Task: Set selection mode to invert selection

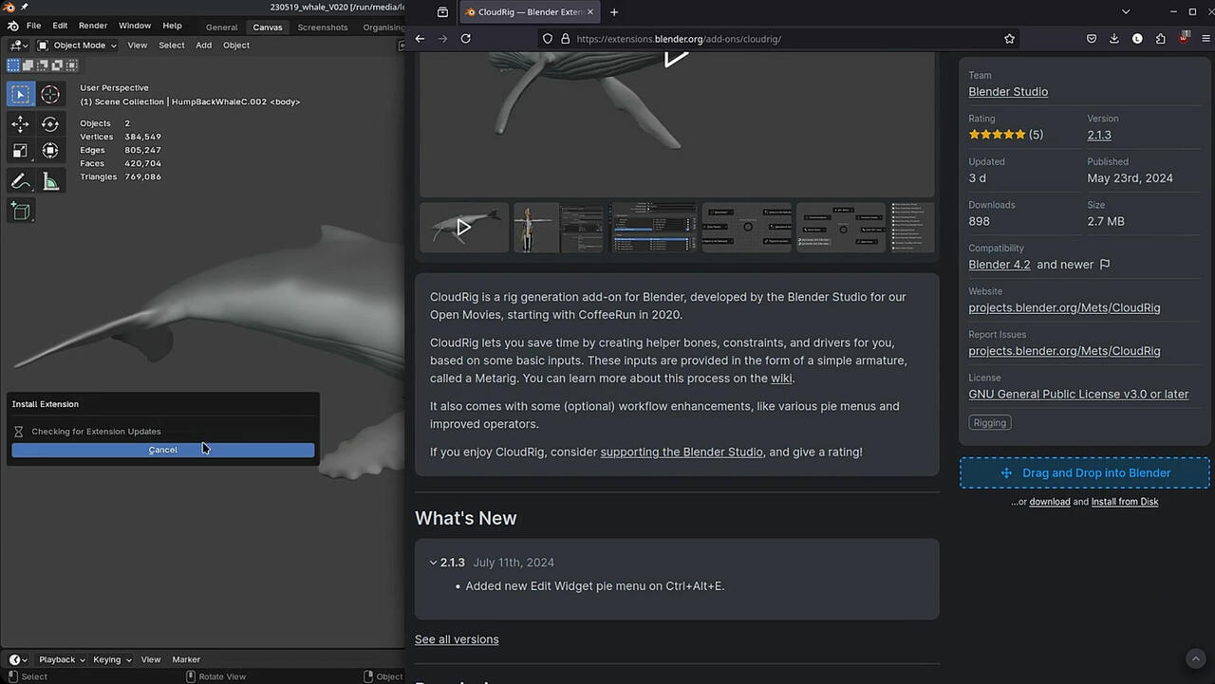Action: click(57, 65)
